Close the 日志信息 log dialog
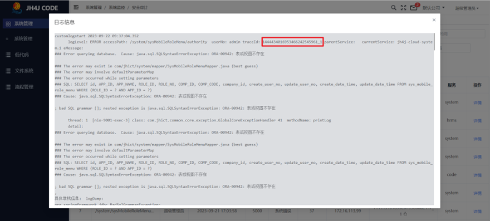 pos(434,20)
